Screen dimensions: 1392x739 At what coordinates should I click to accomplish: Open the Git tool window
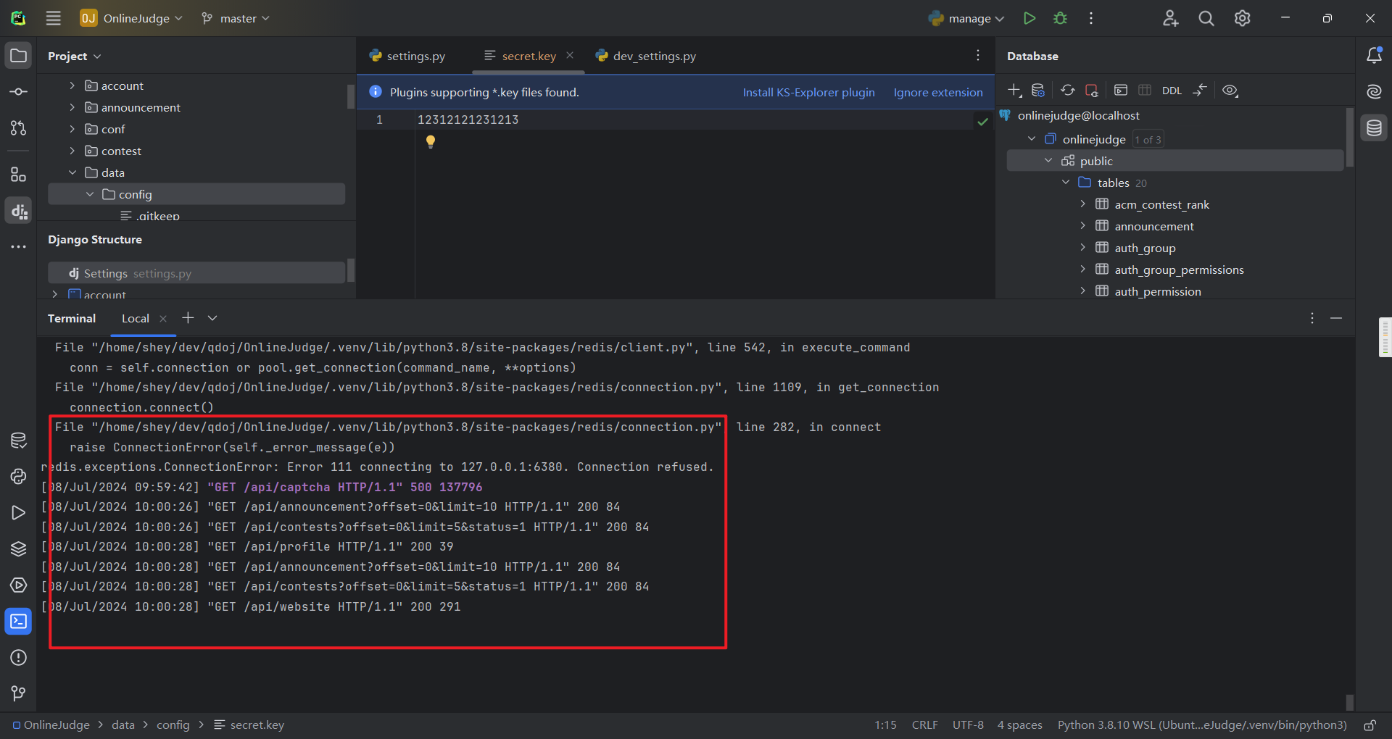18,694
